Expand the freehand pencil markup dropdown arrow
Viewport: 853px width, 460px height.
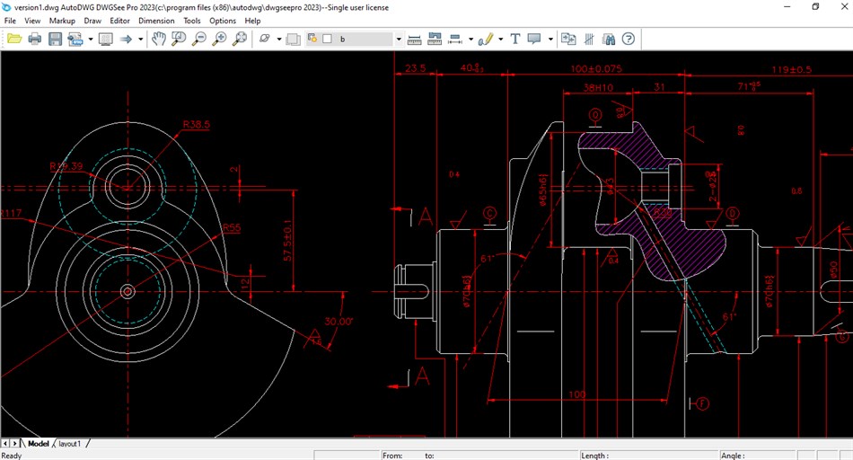500,39
